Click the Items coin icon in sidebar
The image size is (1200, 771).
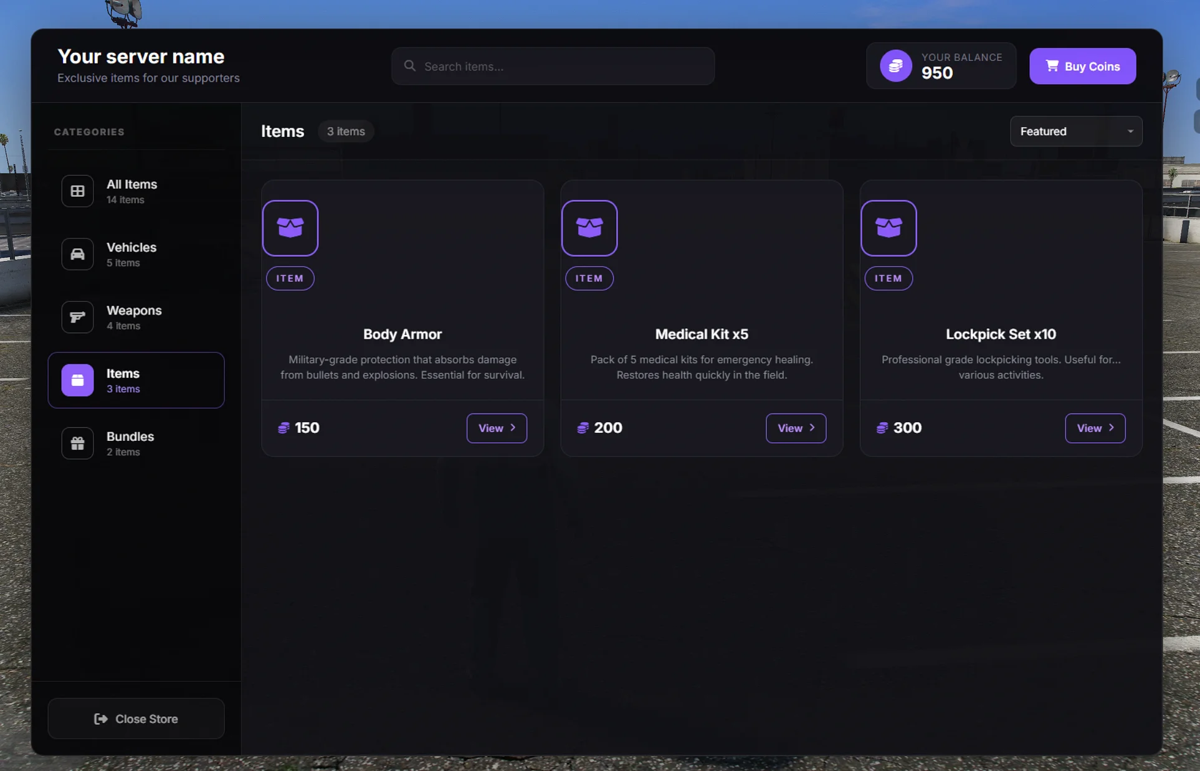(x=77, y=380)
